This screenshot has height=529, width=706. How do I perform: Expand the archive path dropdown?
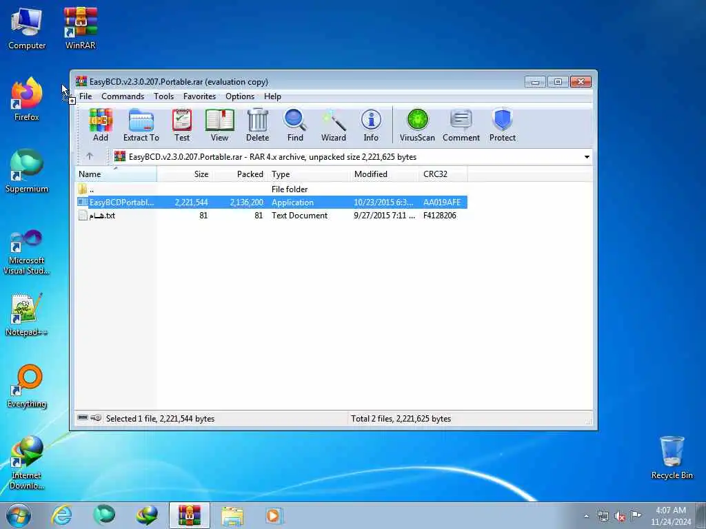coord(587,157)
